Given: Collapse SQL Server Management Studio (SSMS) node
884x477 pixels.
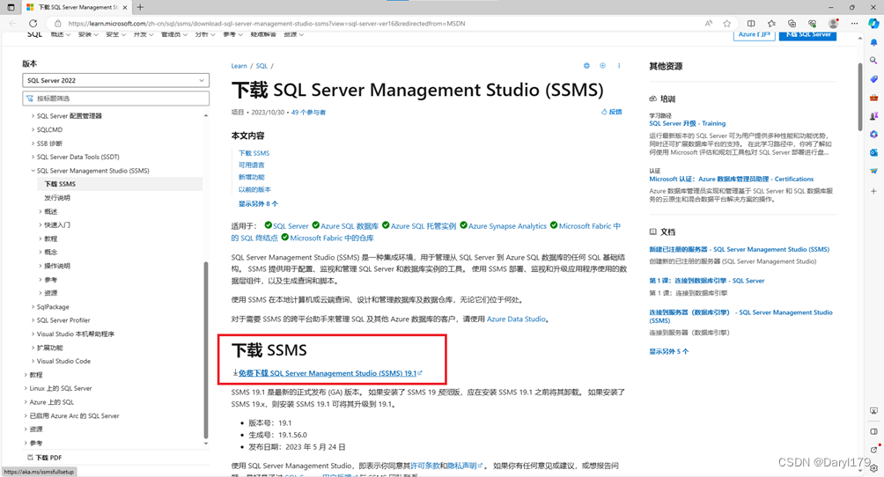Looking at the screenshot, I should click(x=33, y=170).
